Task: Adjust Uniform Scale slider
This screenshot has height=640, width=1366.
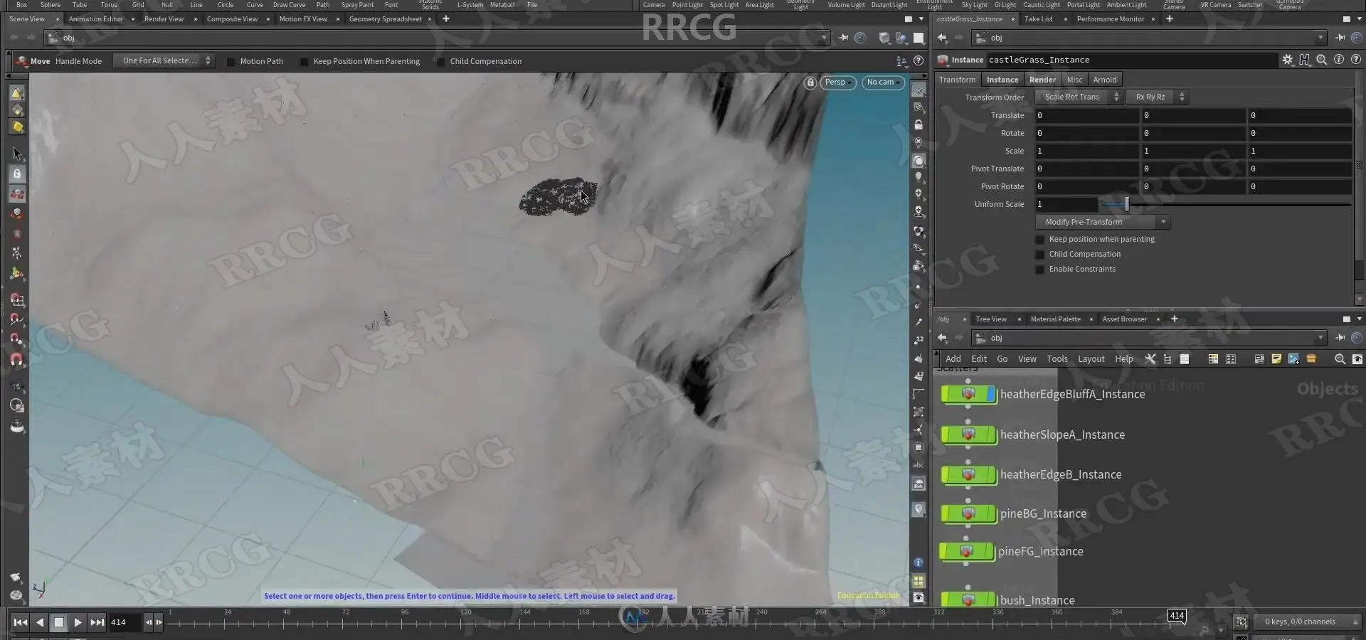Action: point(1225,205)
